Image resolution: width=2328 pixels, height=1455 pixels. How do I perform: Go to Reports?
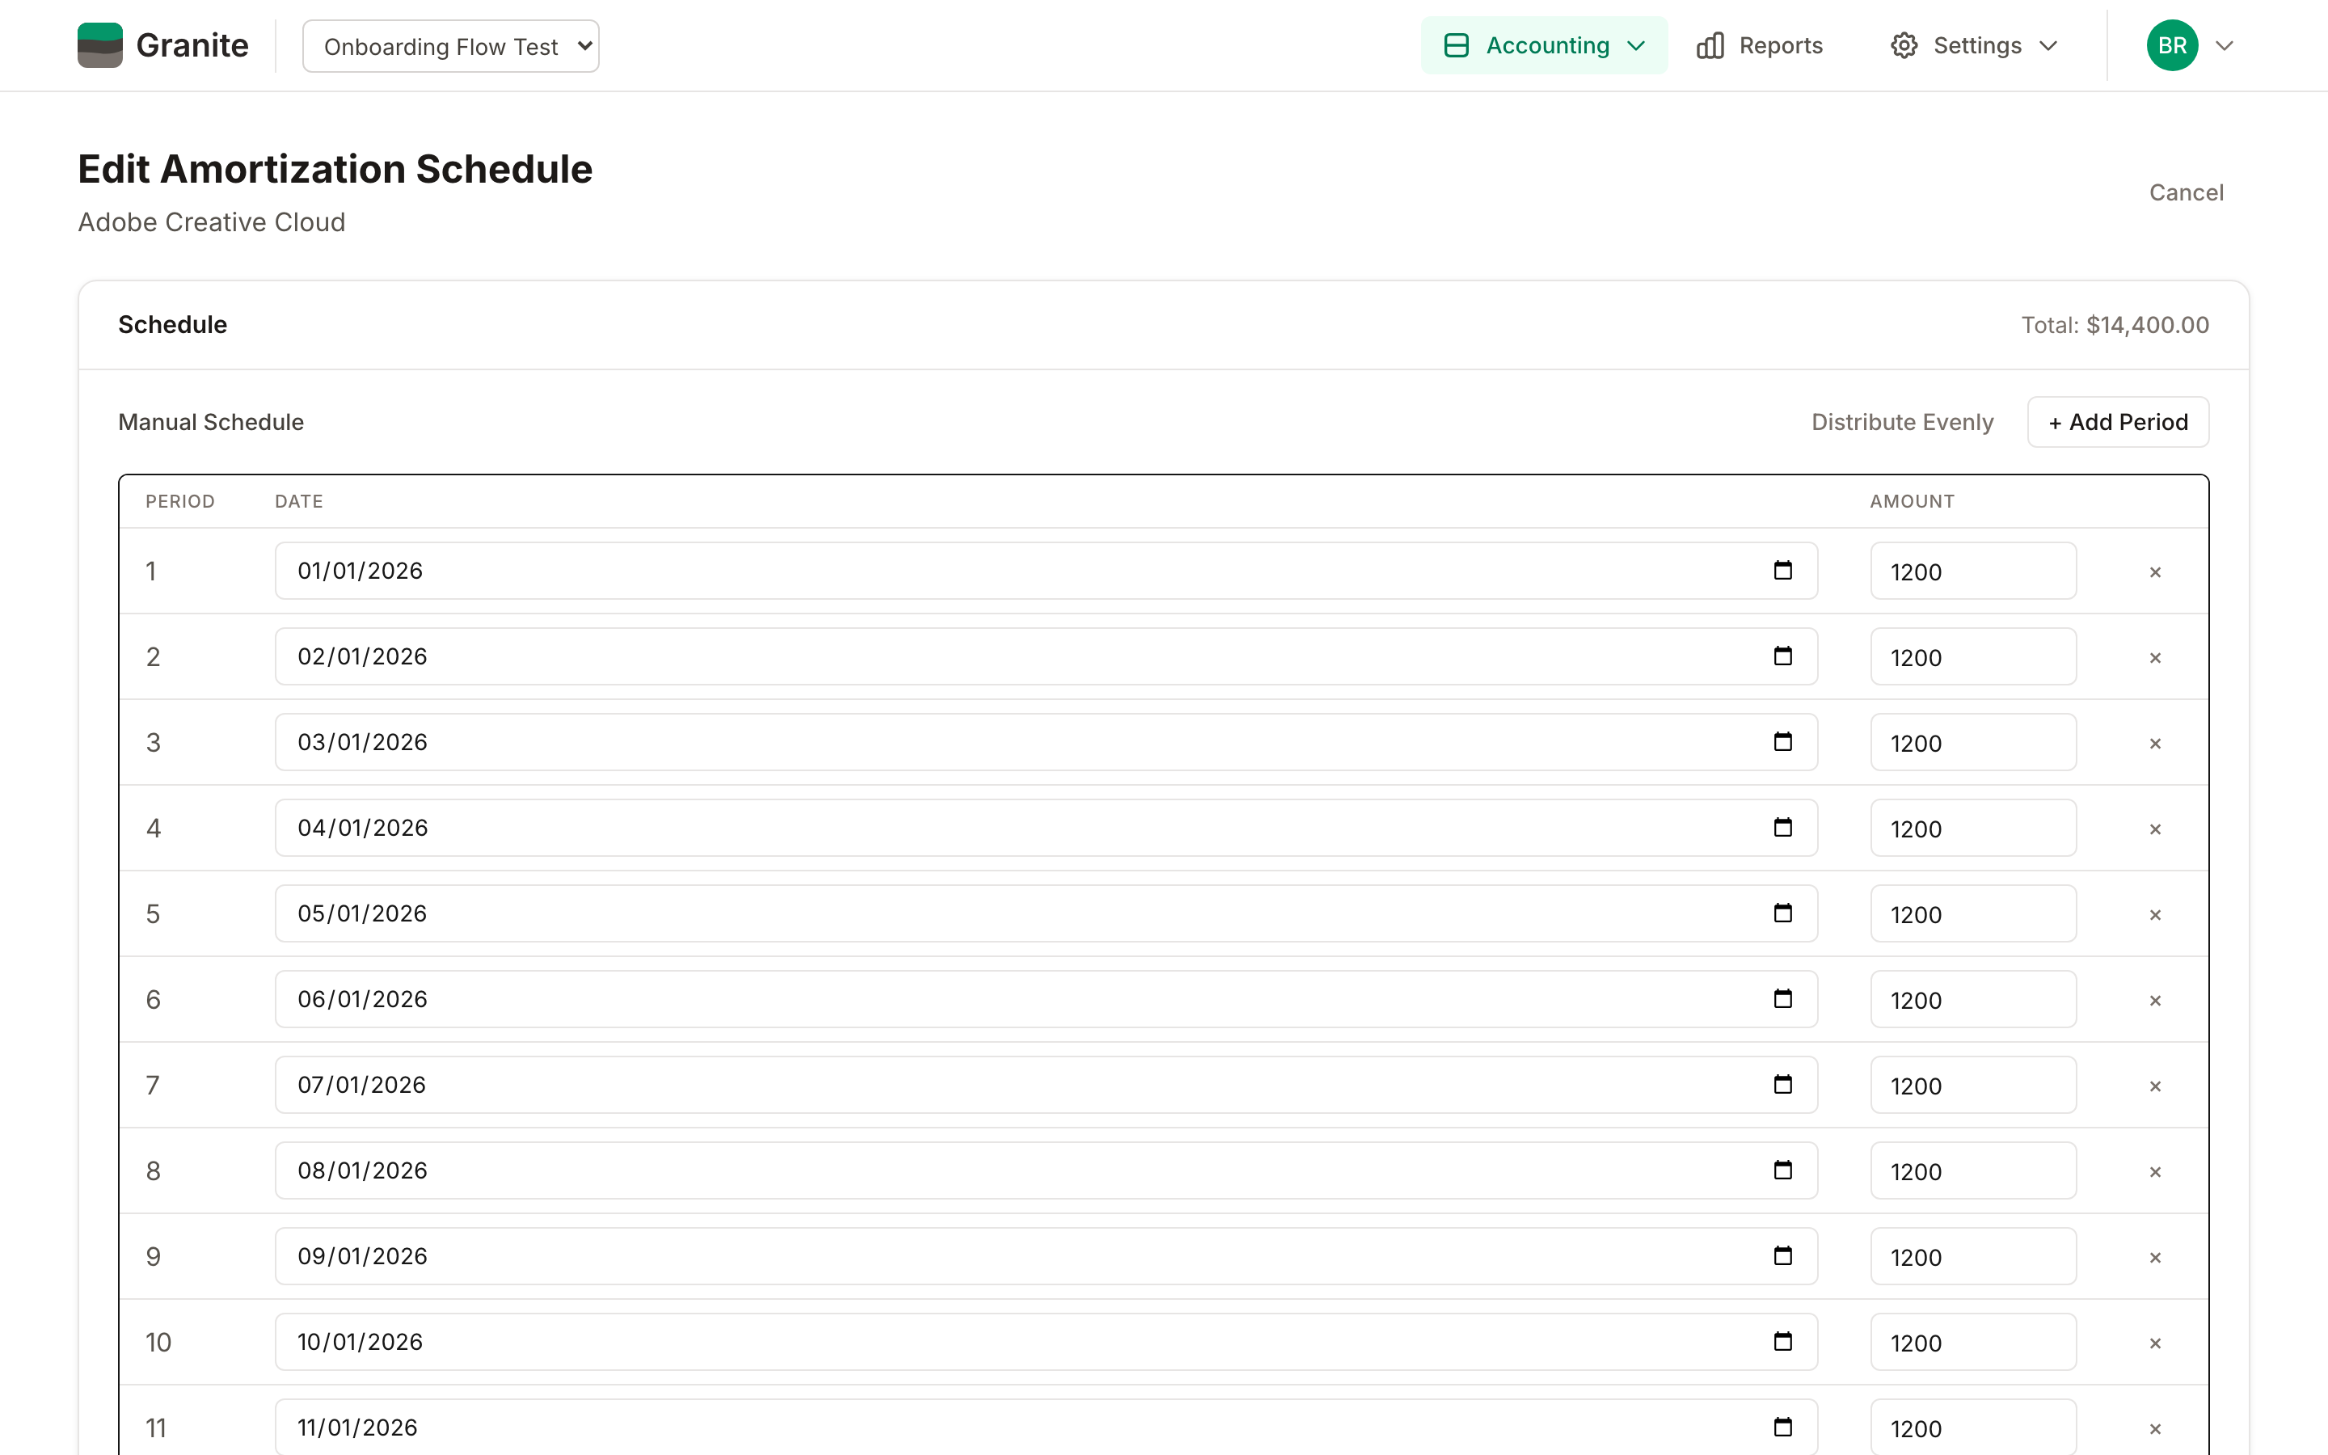point(1760,45)
